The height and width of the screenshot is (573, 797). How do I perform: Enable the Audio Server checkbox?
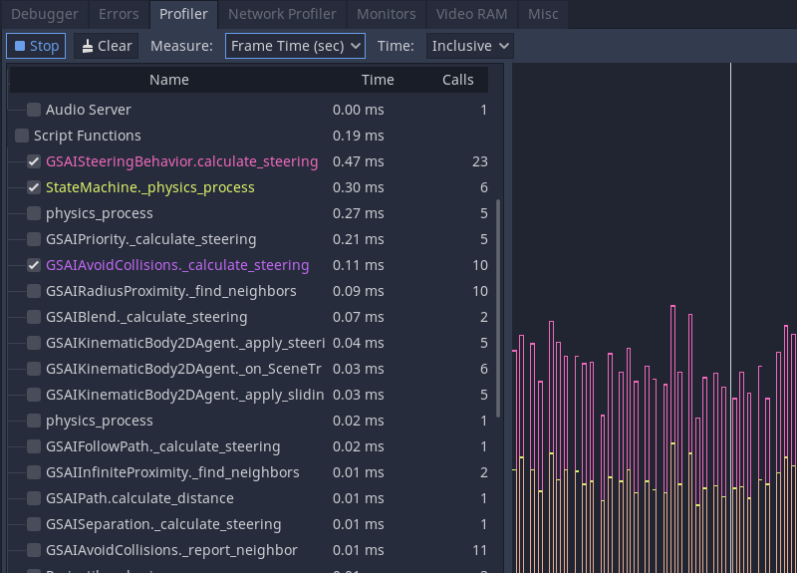[x=34, y=110]
